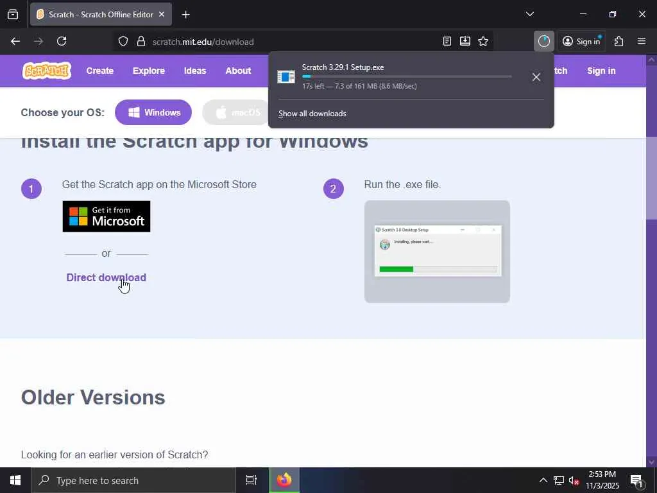Screen dimensions: 657x493
Task: Bookmark this page with the star icon
Action: tap(483, 41)
